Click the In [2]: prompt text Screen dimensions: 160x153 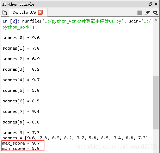(11, 21)
